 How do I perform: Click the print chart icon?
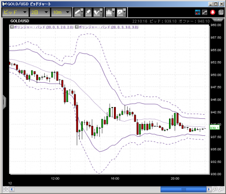(x=109, y=12)
